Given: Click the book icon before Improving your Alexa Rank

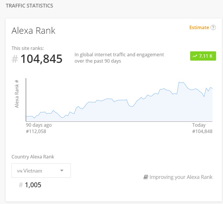Looking at the screenshot, I should pos(146,177).
